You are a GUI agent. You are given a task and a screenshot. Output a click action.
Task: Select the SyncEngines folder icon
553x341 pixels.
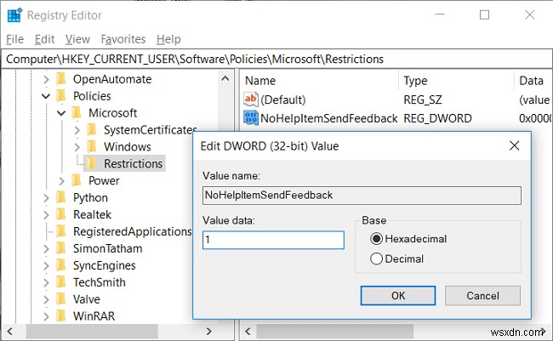[x=61, y=265]
